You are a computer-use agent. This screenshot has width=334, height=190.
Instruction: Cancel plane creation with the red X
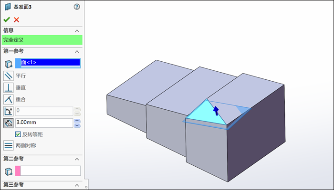16,20
